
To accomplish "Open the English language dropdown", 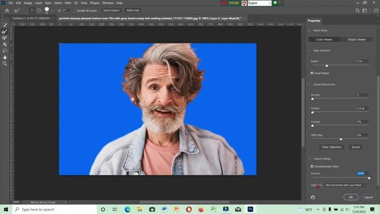I will pos(259,3).
